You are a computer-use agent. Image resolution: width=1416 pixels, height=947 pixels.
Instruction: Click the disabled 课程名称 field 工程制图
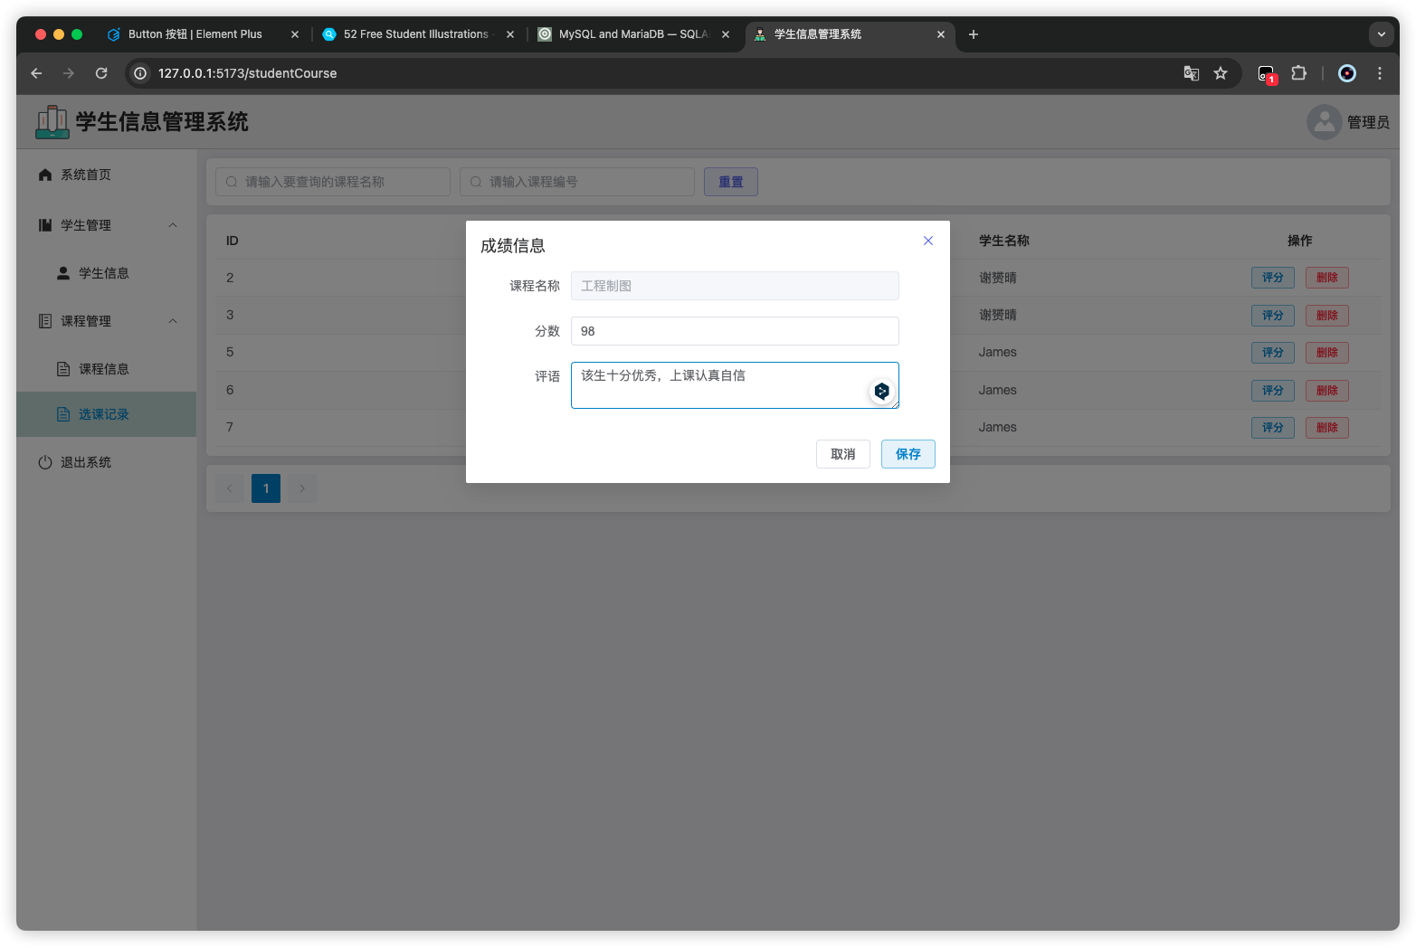coord(735,286)
